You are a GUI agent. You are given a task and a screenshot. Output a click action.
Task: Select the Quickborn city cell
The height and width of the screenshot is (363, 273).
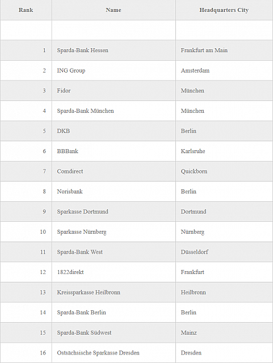[224, 171]
